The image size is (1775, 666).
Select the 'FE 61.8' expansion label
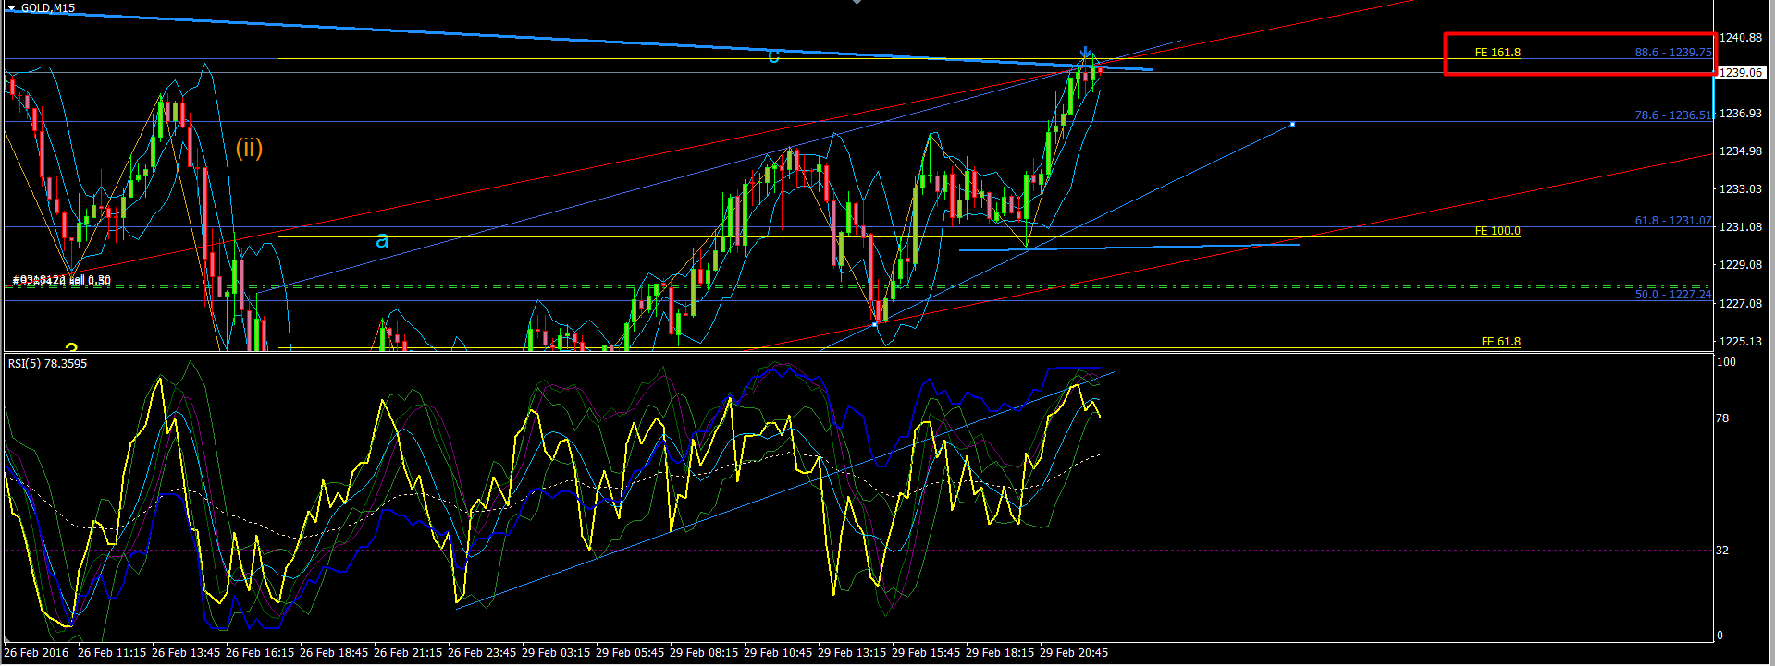point(1501,342)
